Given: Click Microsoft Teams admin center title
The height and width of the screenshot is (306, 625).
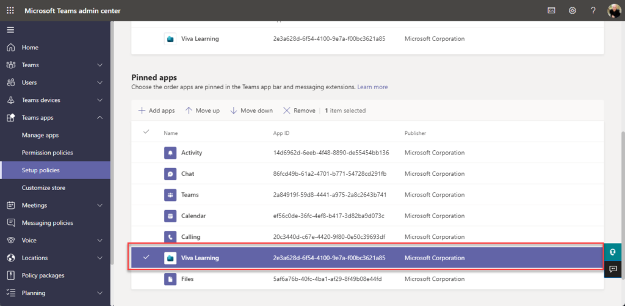Looking at the screenshot, I should [x=72, y=11].
